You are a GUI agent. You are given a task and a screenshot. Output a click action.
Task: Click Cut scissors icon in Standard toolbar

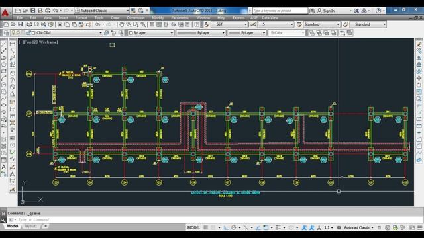[x=60, y=24]
